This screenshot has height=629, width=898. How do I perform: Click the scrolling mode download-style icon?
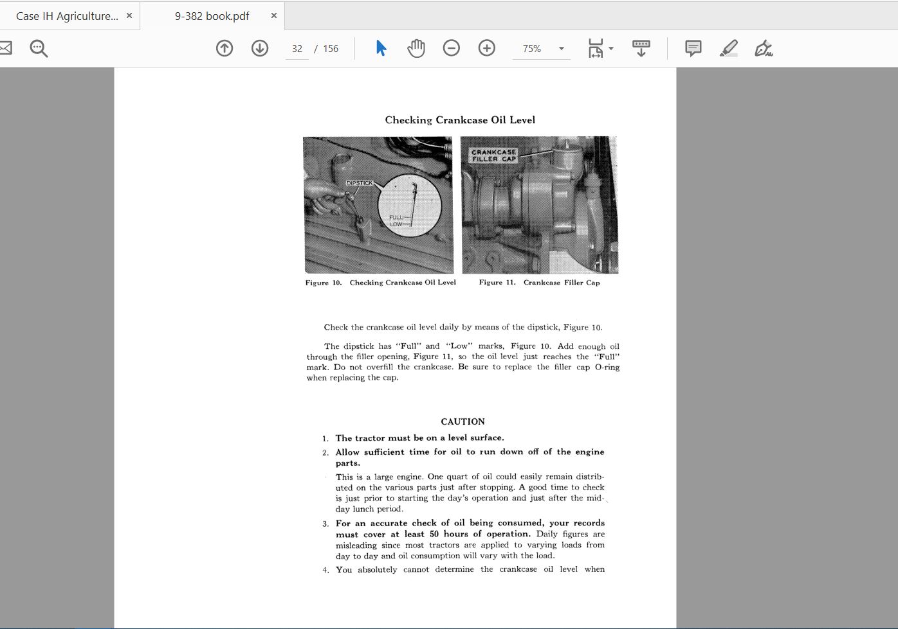(641, 48)
